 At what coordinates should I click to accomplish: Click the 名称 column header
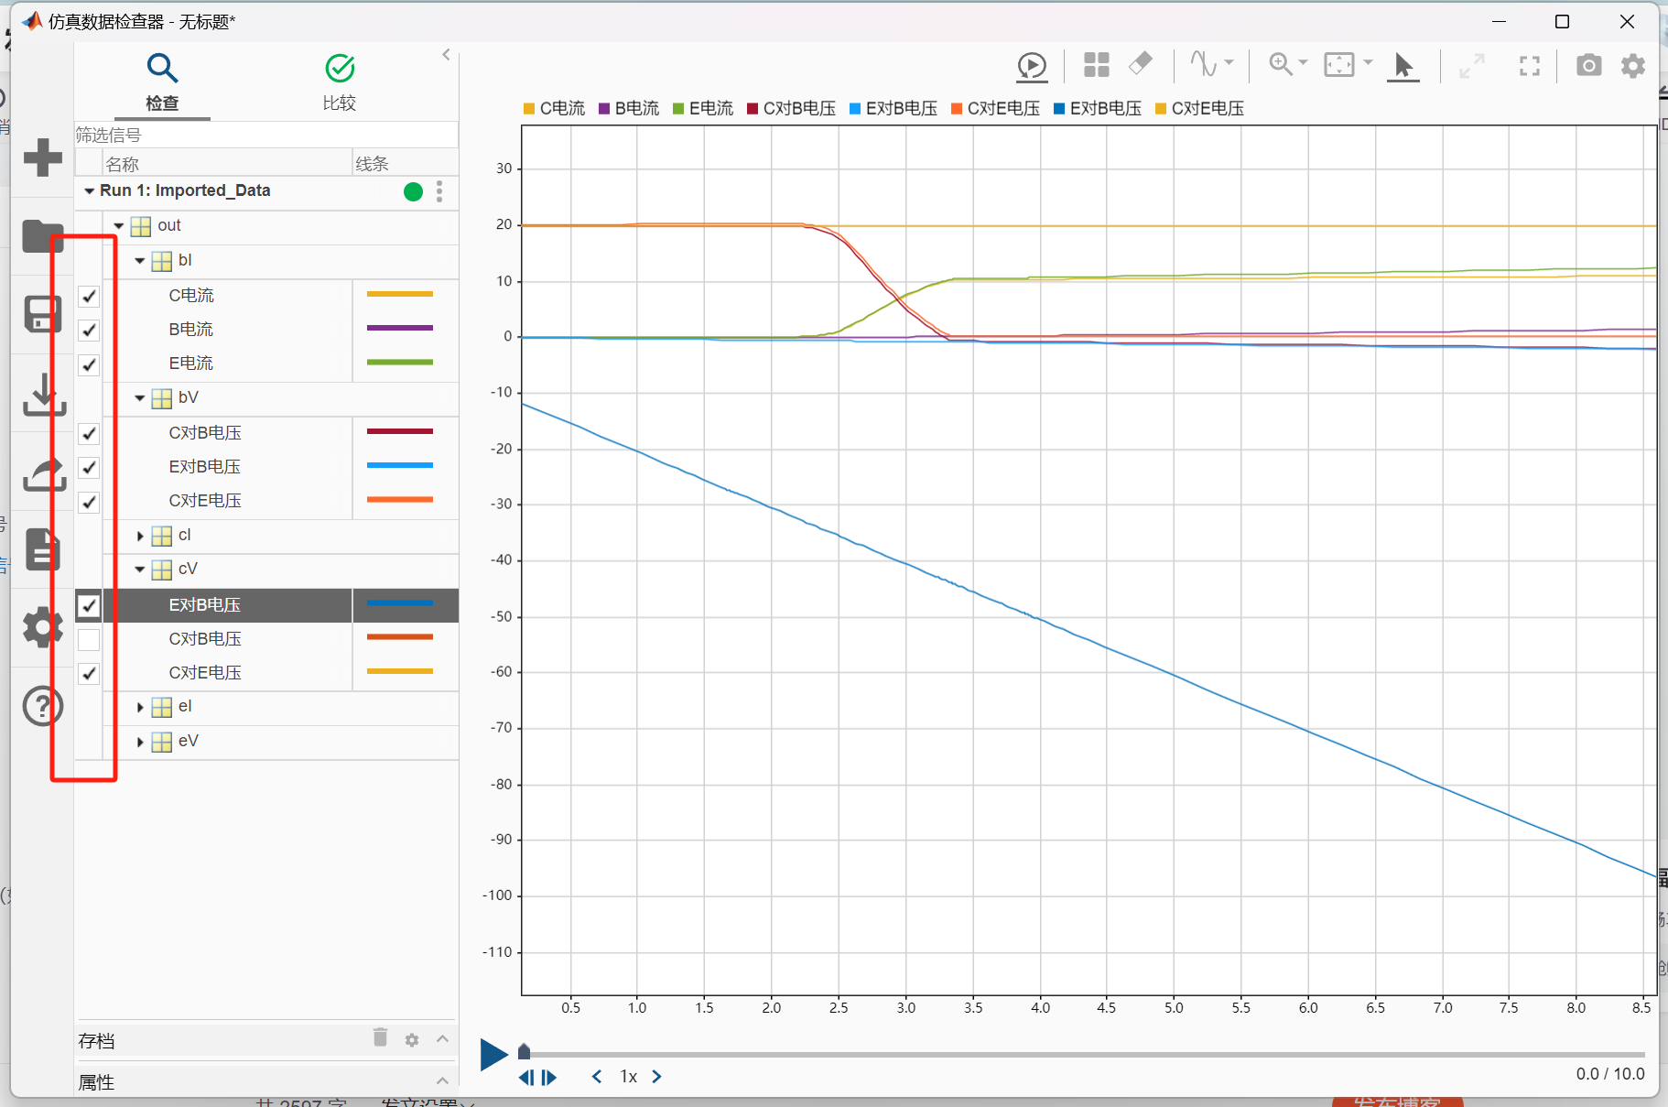pos(227,164)
